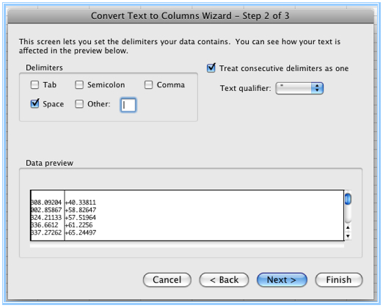Enable the Tab delimiter checkbox
The height and width of the screenshot is (308, 383).
click(34, 85)
